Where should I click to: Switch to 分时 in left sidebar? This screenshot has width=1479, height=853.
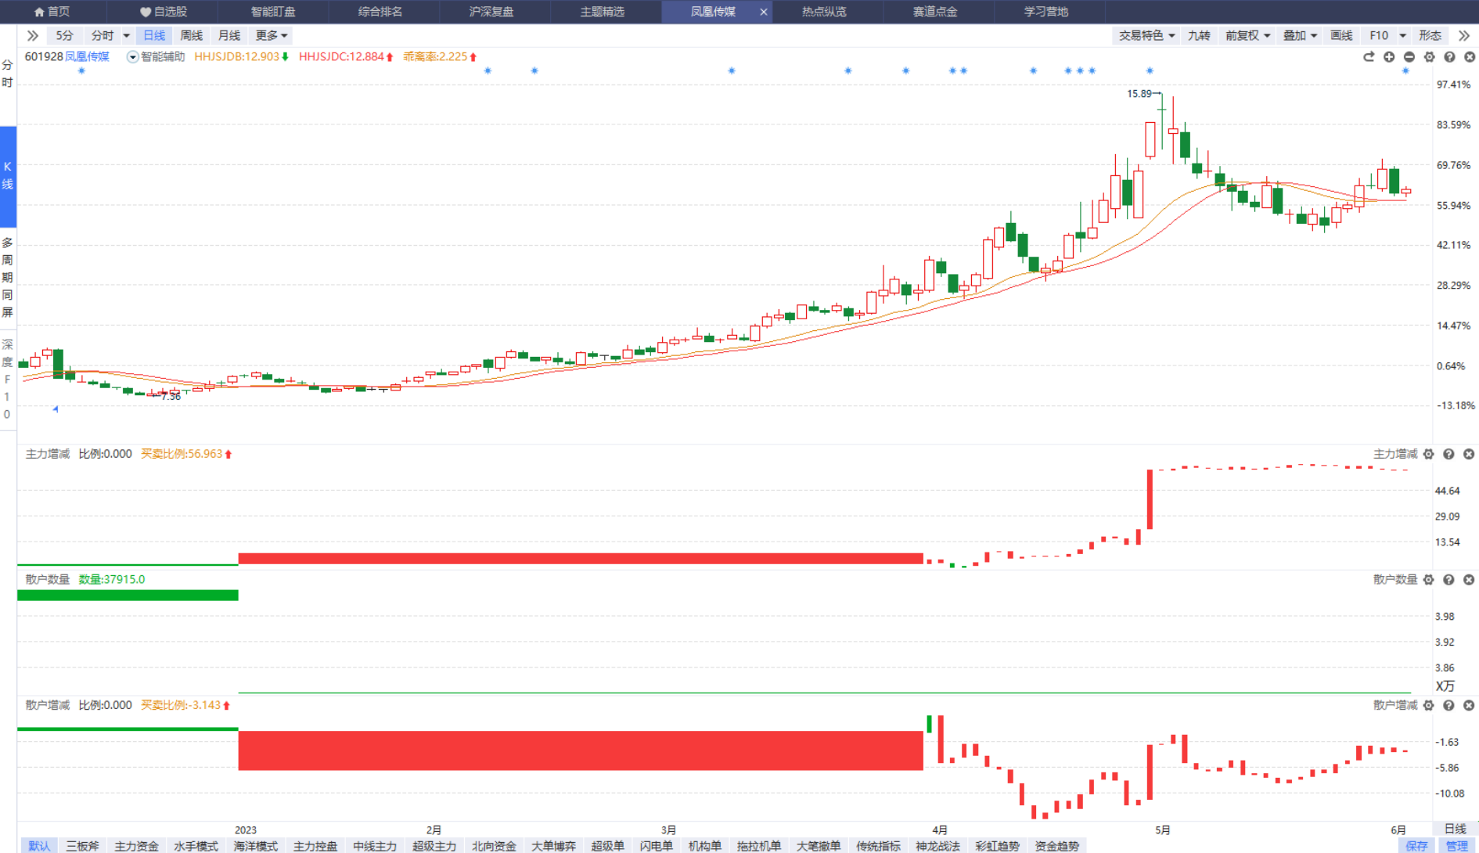(7, 74)
